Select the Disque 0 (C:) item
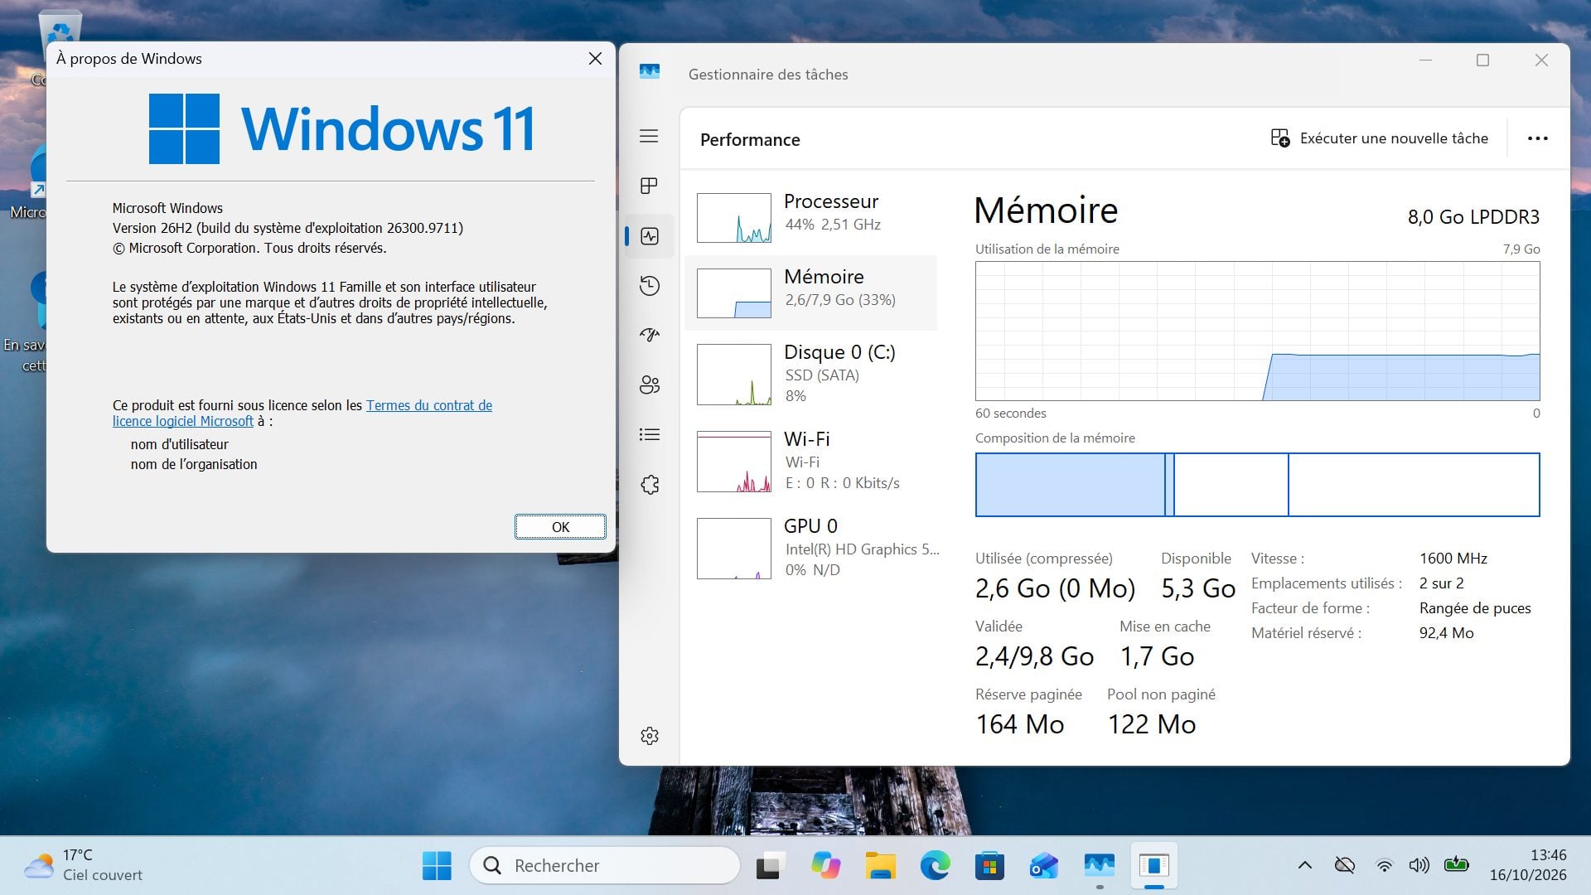This screenshot has height=895, width=1591. tap(811, 374)
